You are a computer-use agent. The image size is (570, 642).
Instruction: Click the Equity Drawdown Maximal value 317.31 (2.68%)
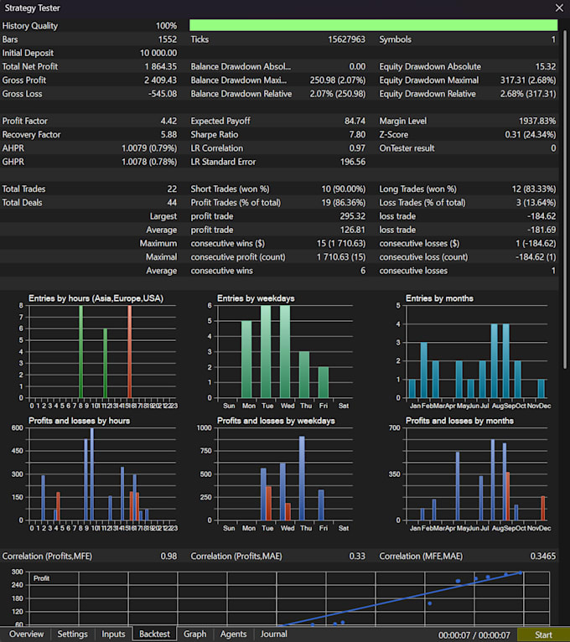tap(528, 80)
